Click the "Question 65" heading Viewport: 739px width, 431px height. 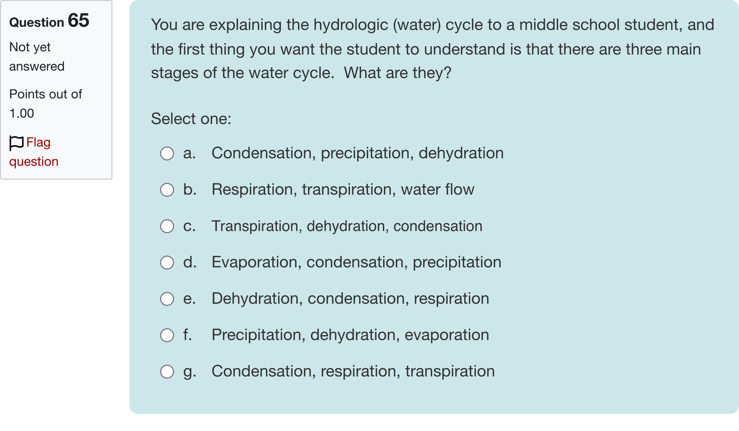point(49,21)
